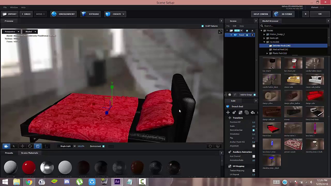The width and height of the screenshot is (331, 186).
Task: Open the Perspective view dropdown
Action: click(x=12, y=32)
